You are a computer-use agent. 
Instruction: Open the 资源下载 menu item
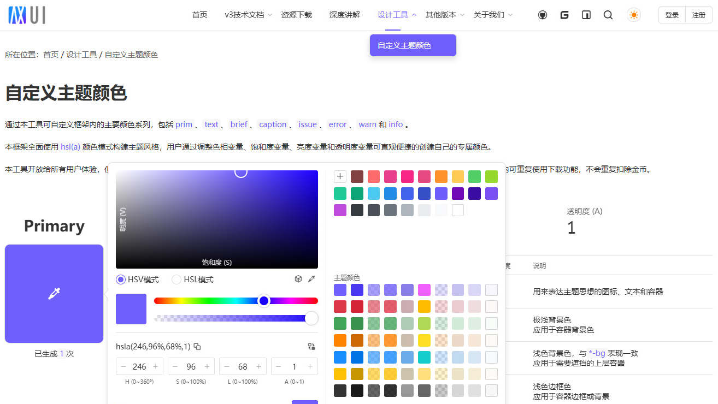(x=297, y=15)
